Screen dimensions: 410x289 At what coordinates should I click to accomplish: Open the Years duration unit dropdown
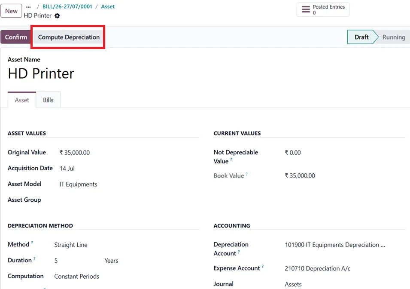pyautogui.click(x=111, y=261)
